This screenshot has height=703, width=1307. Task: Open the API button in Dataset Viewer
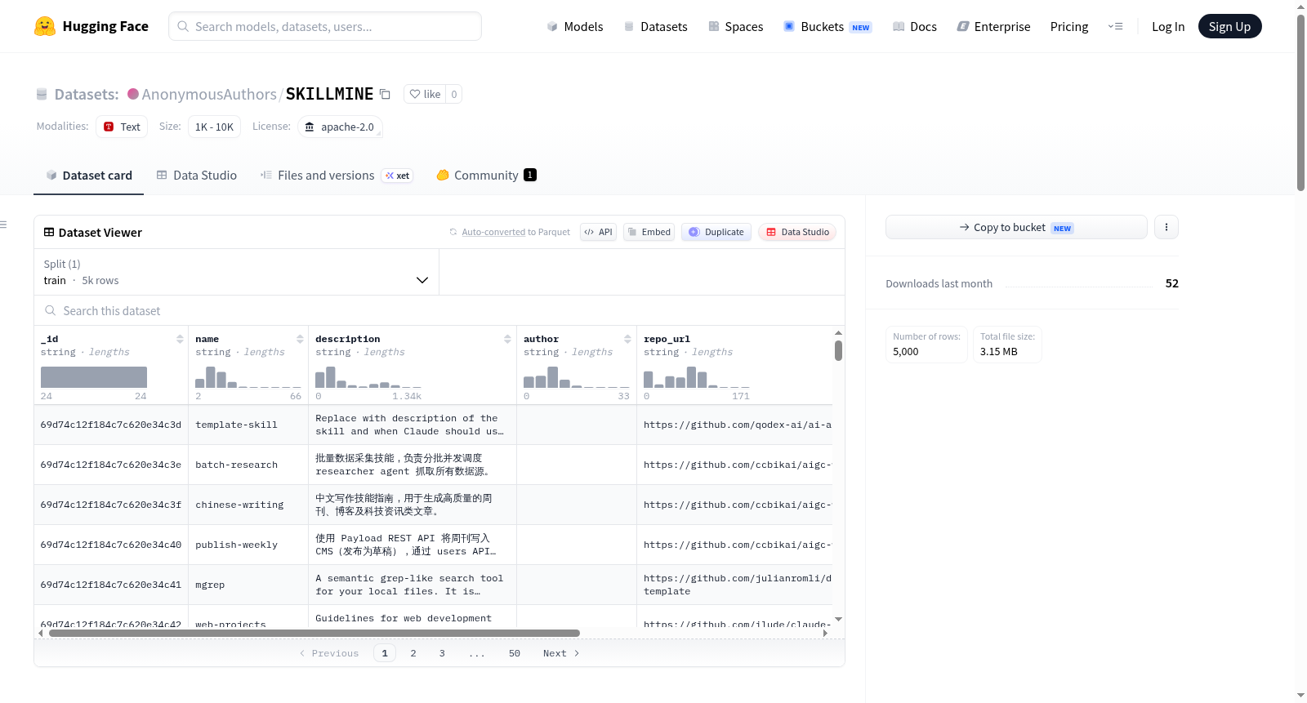click(x=598, y=232)
